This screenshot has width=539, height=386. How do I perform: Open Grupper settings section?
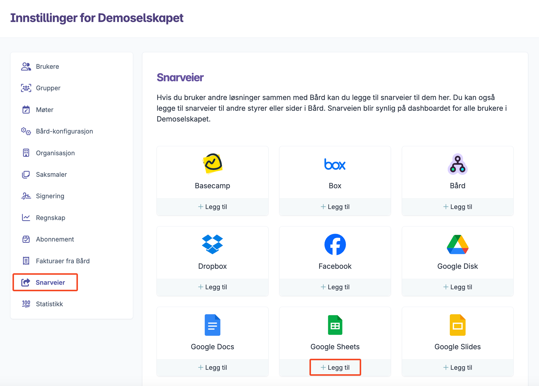coord(48,88)
